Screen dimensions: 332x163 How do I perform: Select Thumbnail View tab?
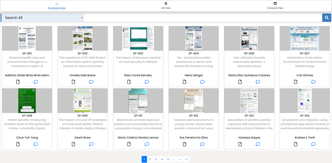coord(57,6)
